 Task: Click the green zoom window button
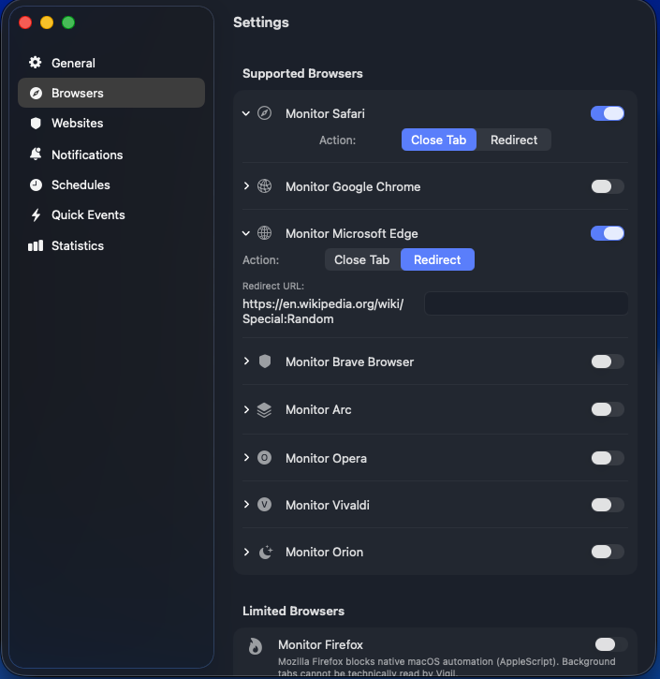pos(68,22)
